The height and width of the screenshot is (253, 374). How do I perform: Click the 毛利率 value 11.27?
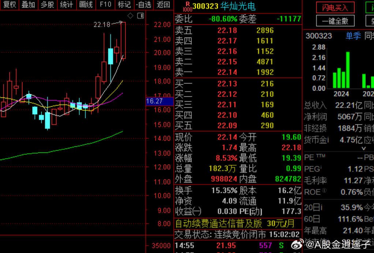[353, 181]
